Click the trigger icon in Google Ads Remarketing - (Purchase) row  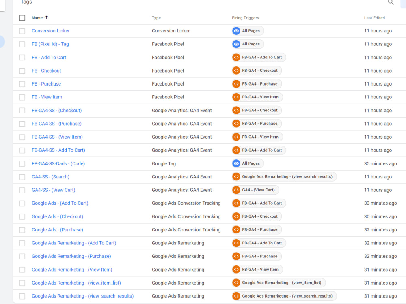pos(236,256)
